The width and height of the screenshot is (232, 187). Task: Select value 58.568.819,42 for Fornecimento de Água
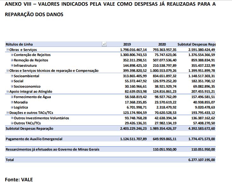pyautogui.click(x=136, y=97)
